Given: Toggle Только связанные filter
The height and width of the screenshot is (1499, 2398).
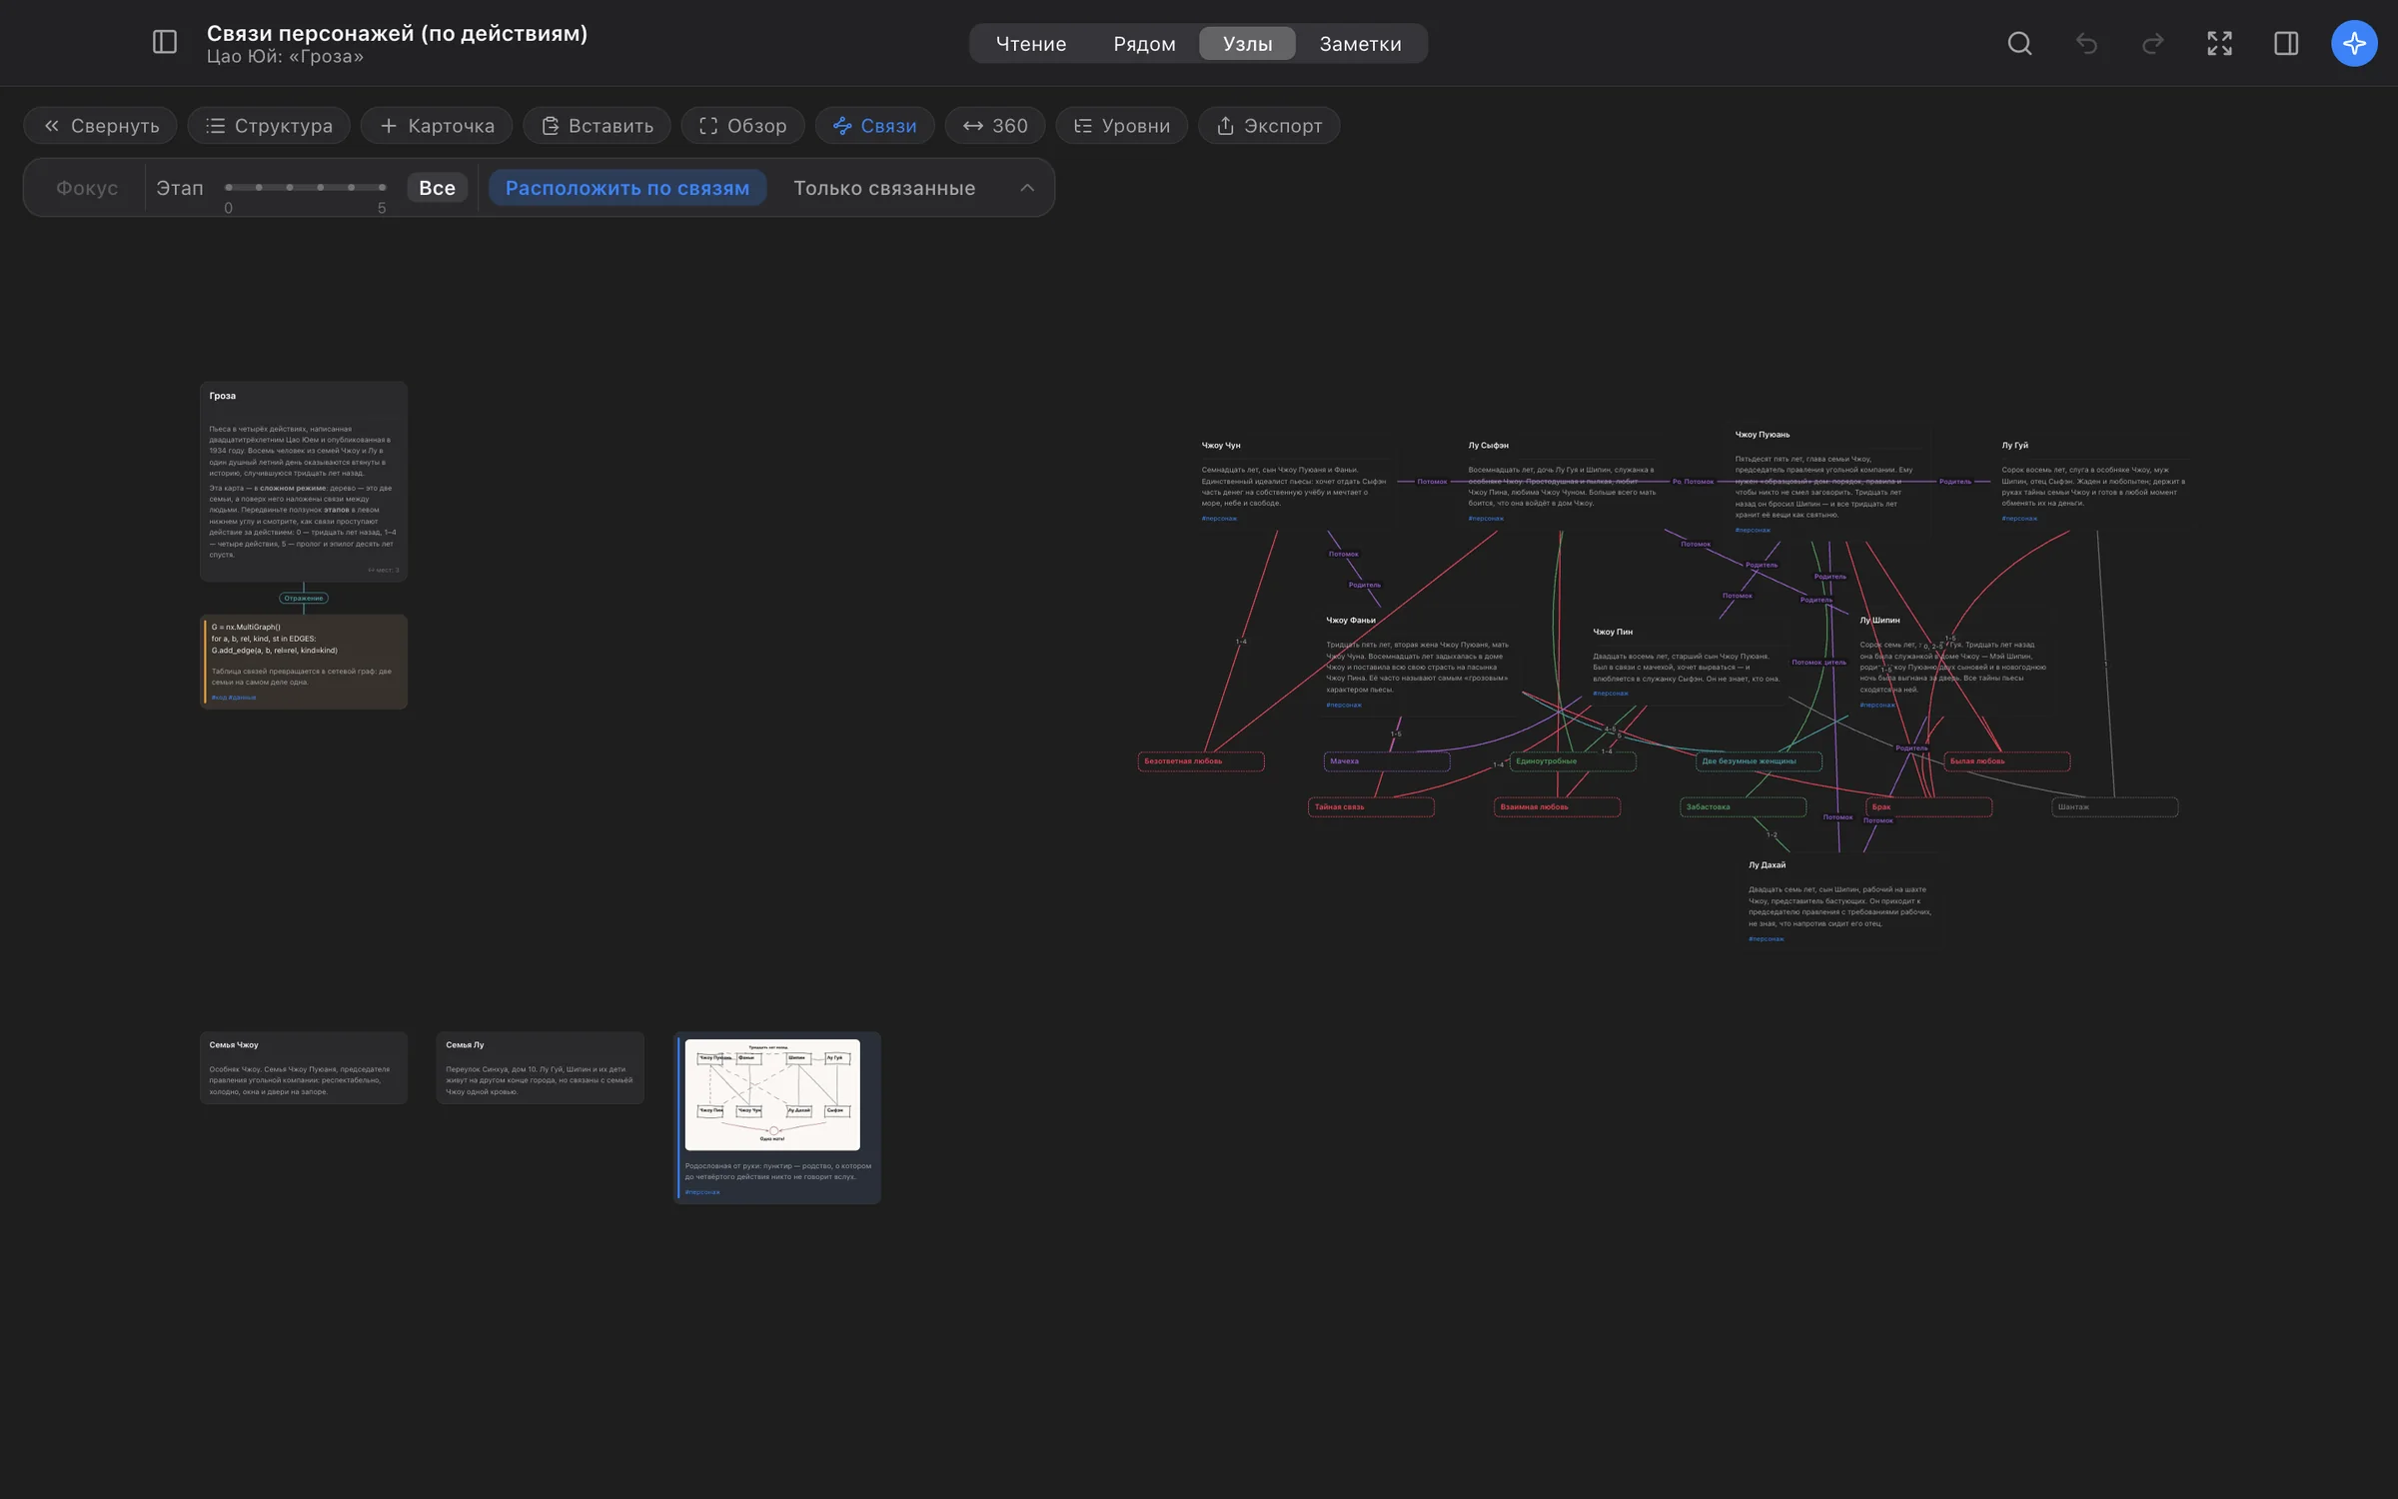Looking at the screenshot, I should point(884,188).
